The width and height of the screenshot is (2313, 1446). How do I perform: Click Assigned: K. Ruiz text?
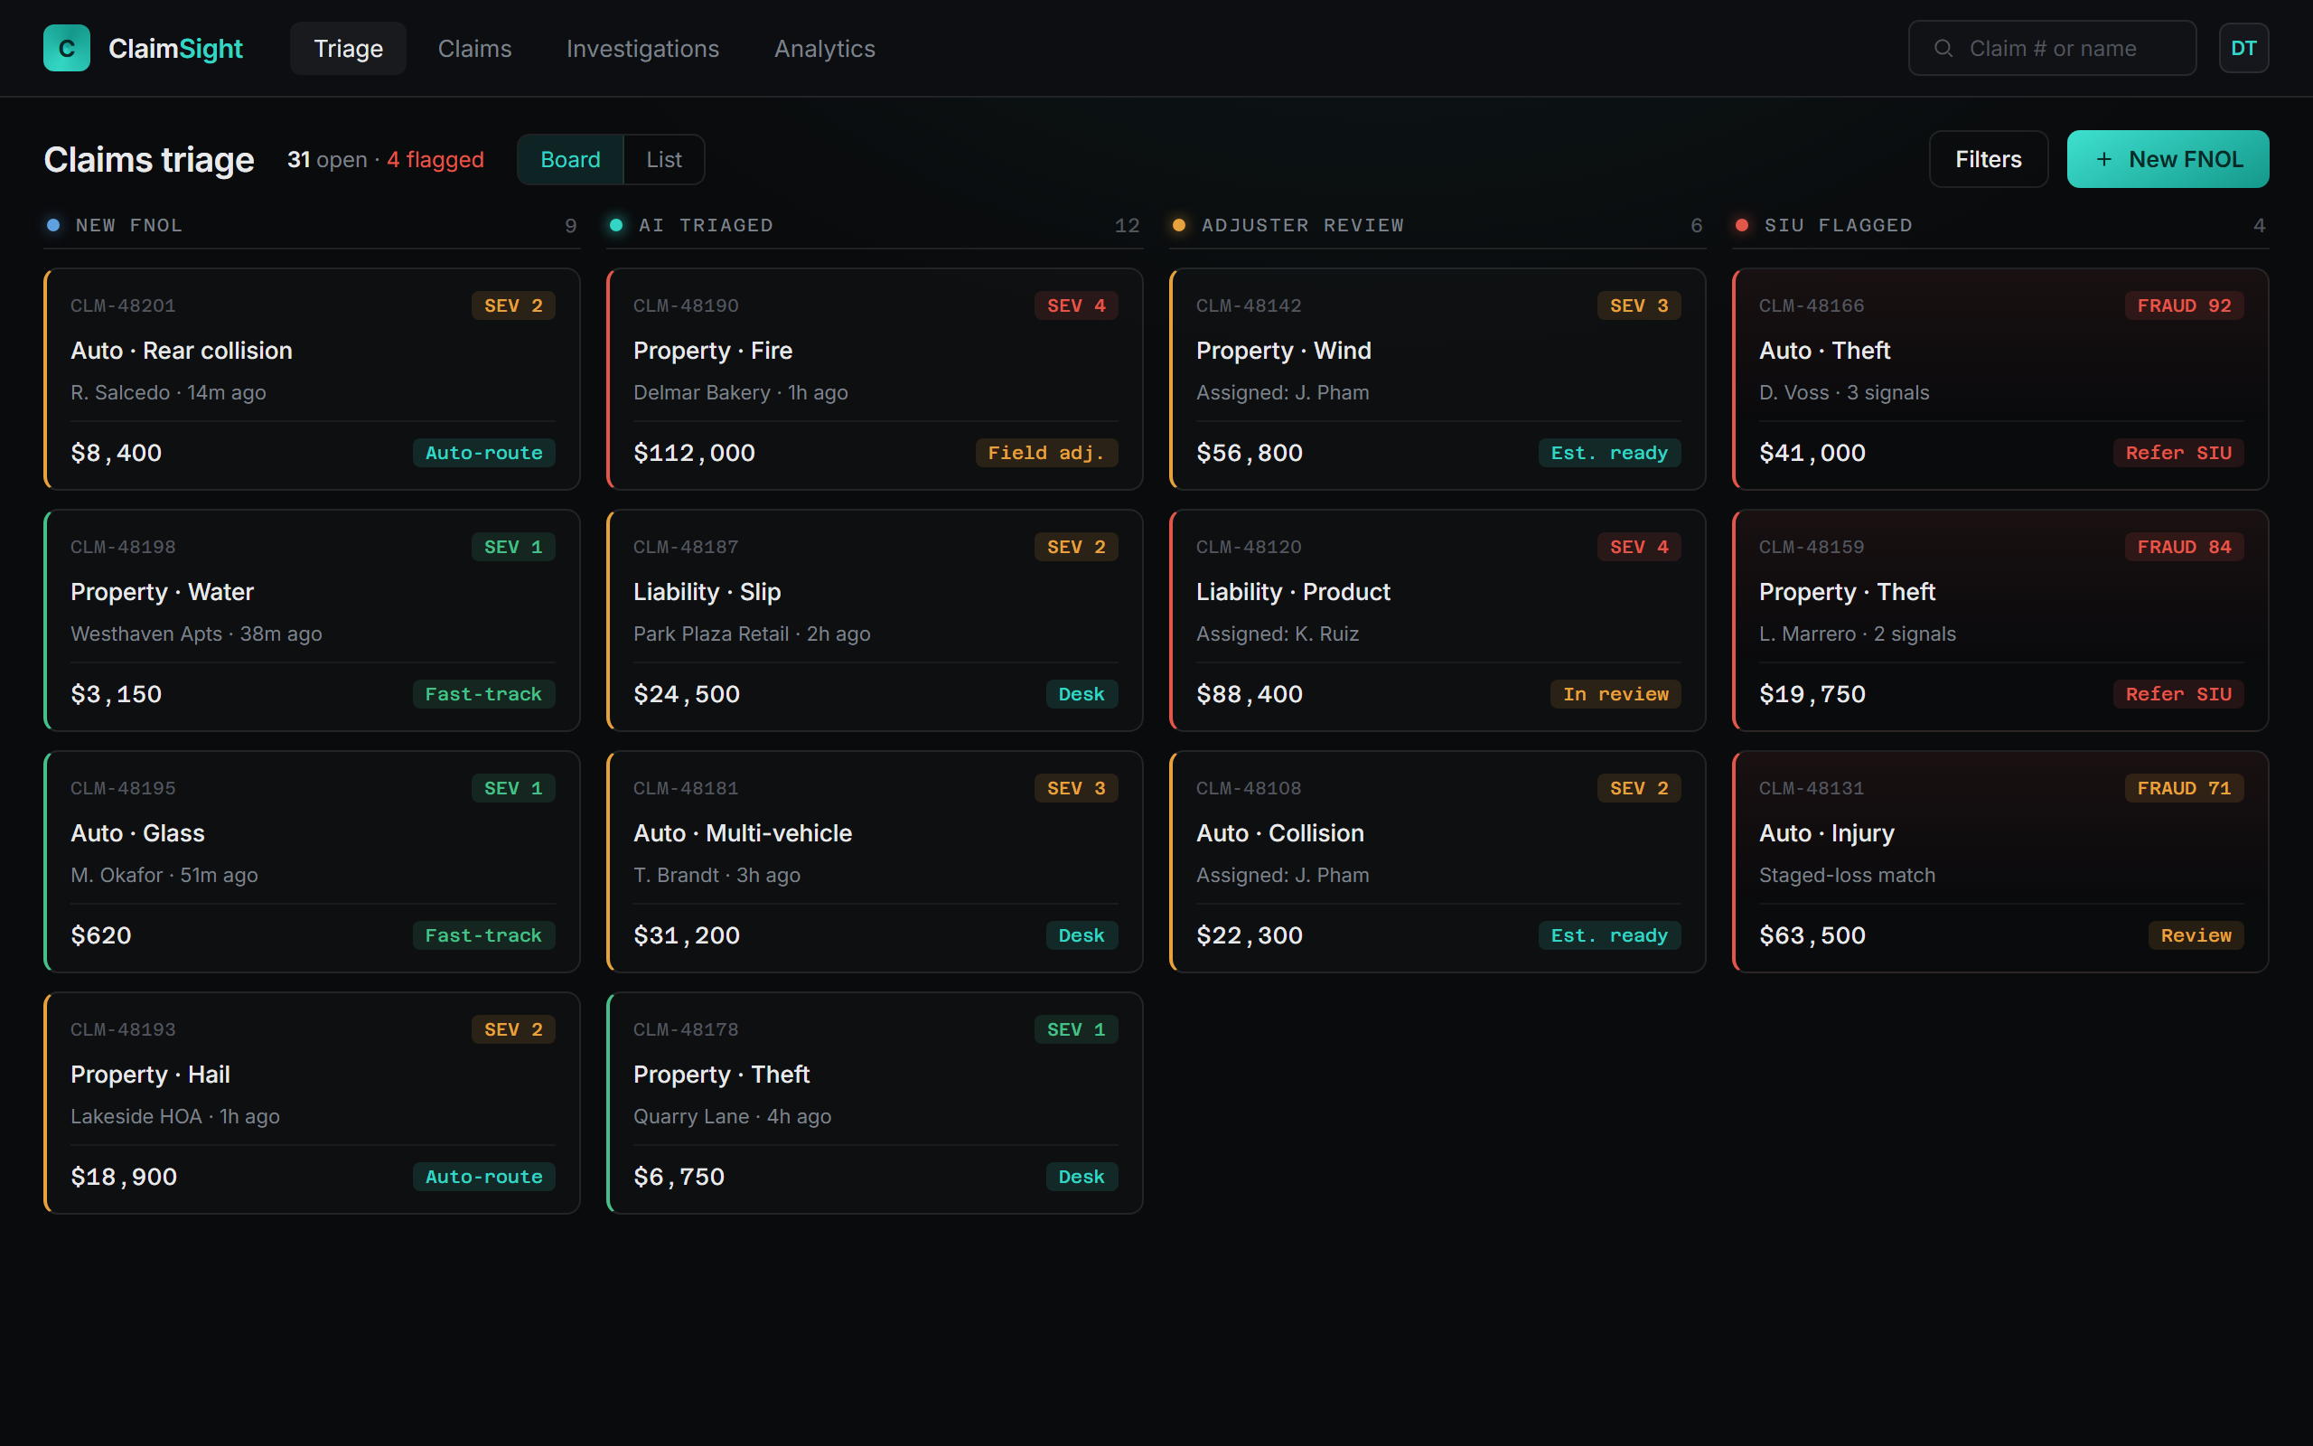point(1277,634)
